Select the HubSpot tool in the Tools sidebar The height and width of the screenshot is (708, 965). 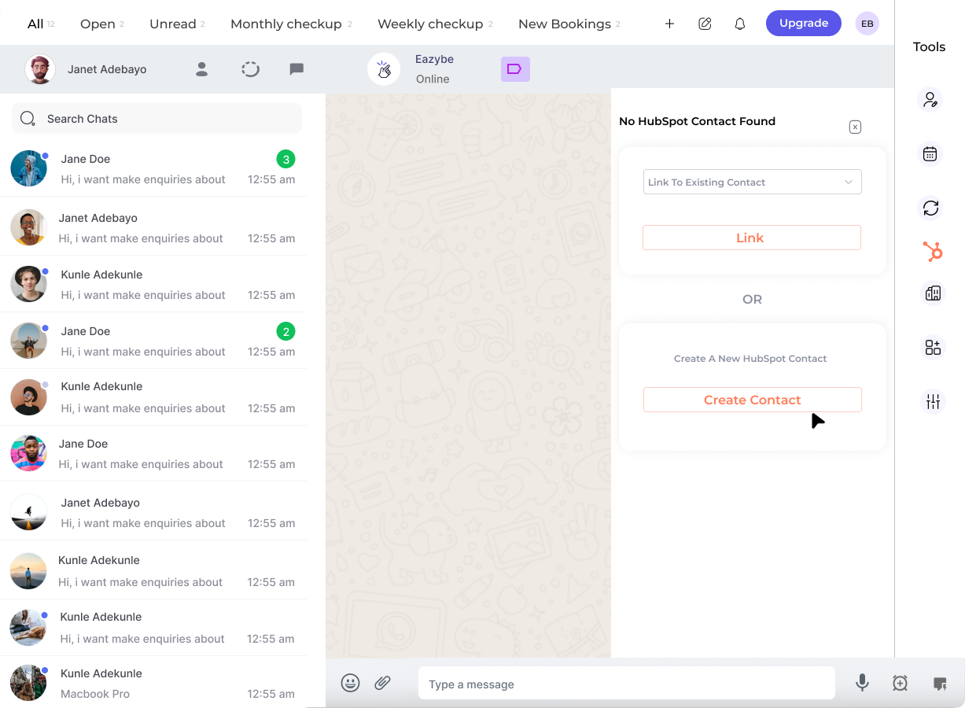[931, 252]
